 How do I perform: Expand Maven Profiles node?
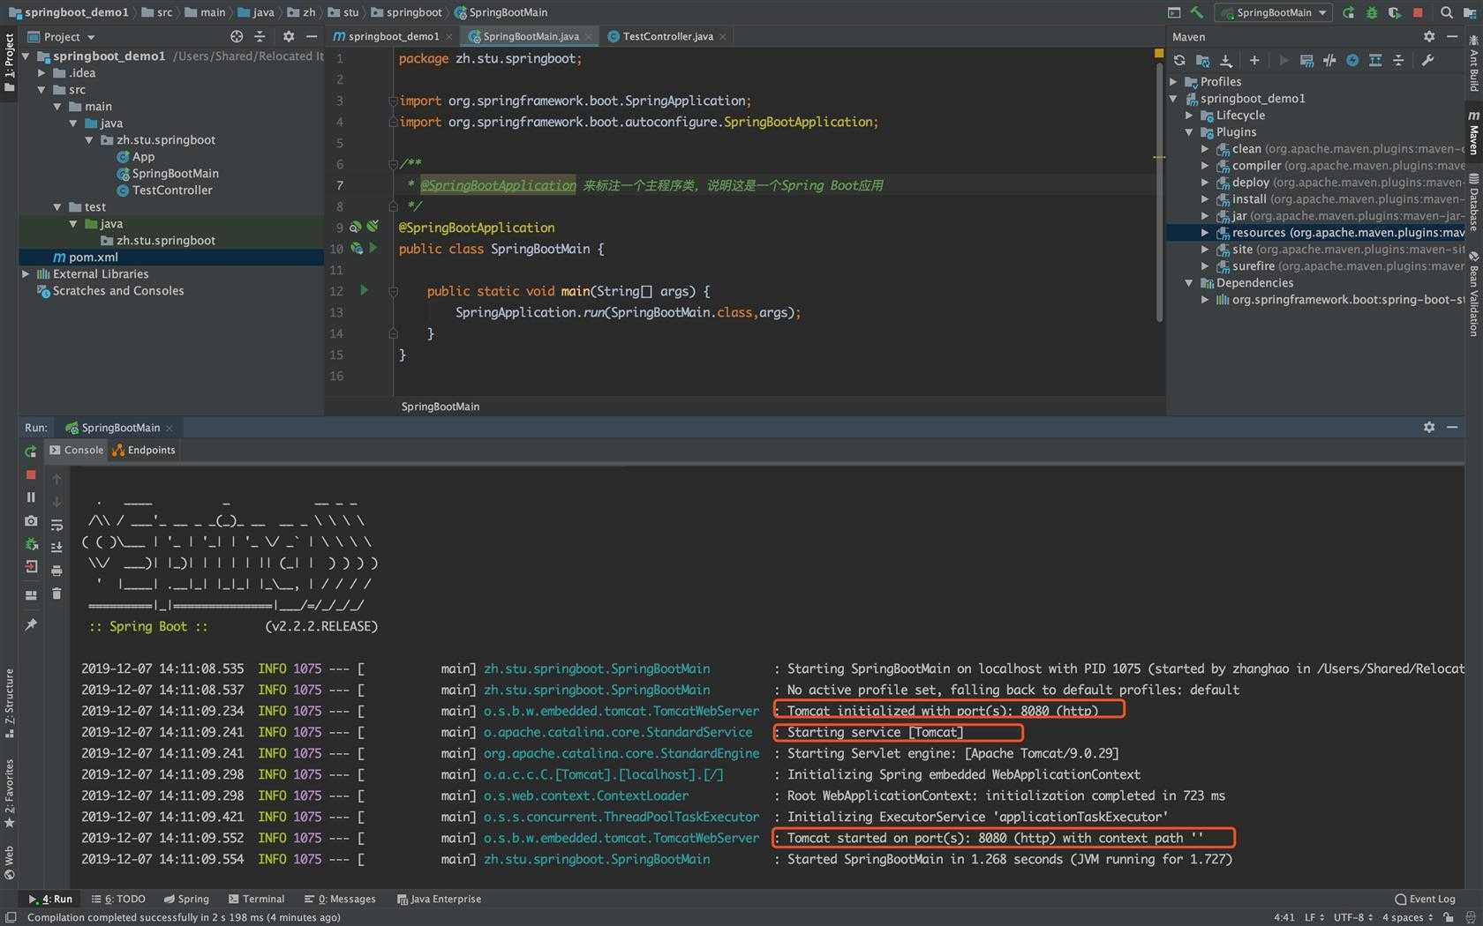point(1173,81)
